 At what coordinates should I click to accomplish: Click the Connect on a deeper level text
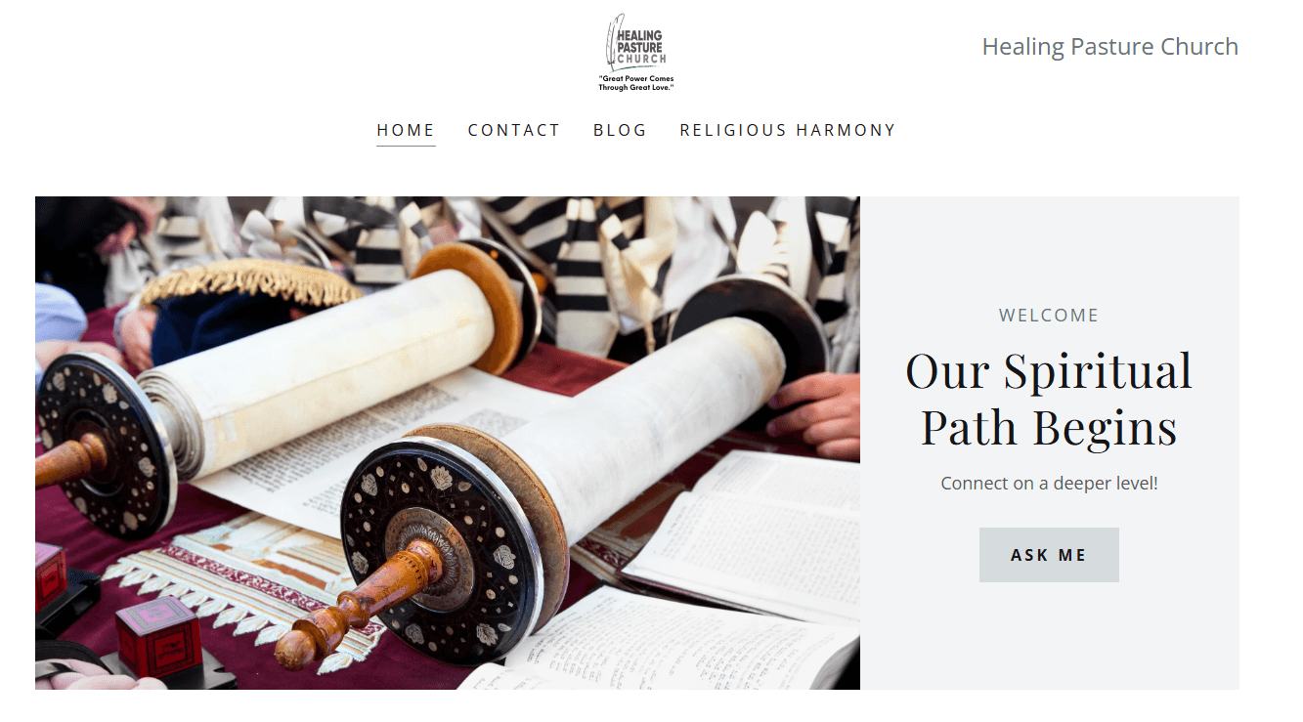[x=1049, y=483]
